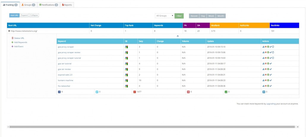Click the scrollbar right arrow

298,127
